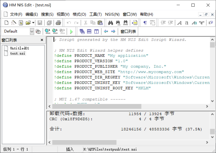Click the Go to line icon

[x=135, y=22]
